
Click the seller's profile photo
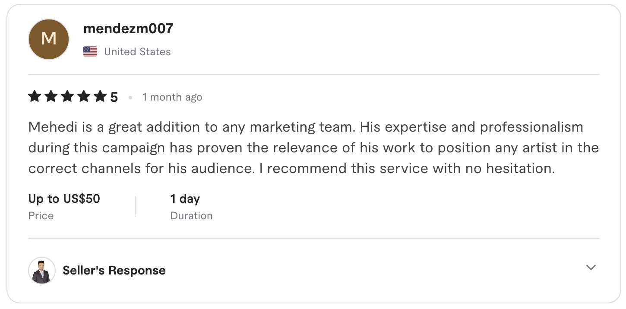click(x=42, y=271)
